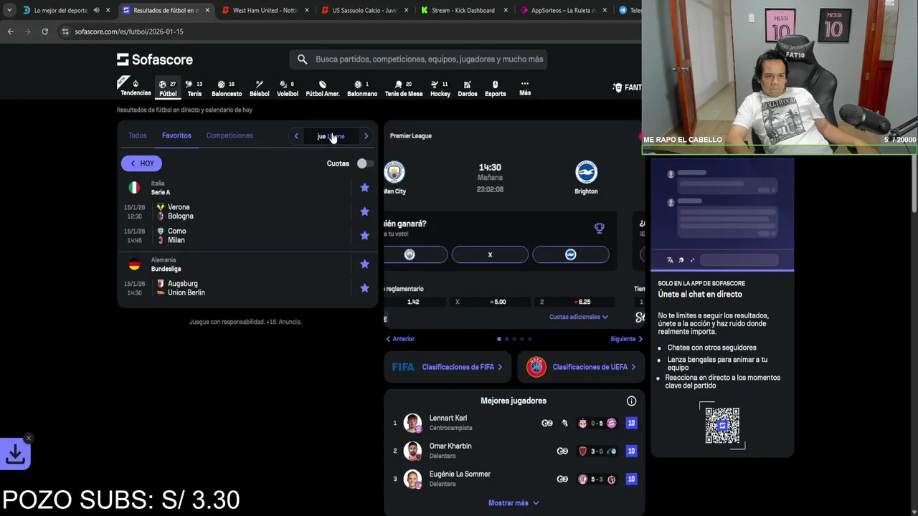The image size is (918, 516).
Task: Expand Cuotas adicionales
Action: pyautogui.click(x=579, y=317)
